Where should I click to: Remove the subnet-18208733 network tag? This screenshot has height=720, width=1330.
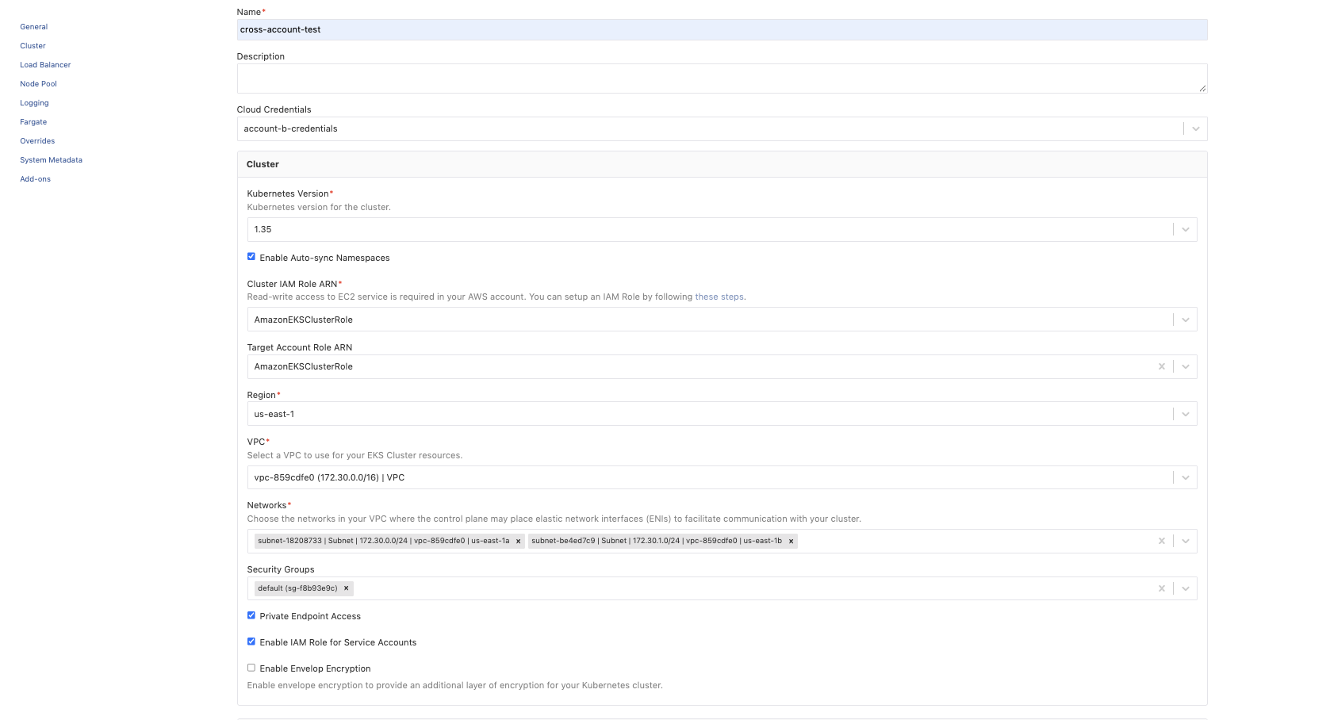coord(518,542)
